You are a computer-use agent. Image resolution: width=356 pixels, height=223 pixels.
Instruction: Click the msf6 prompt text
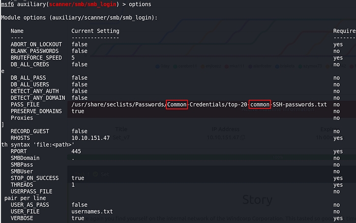pyautogui.click(x=8, y=4)
